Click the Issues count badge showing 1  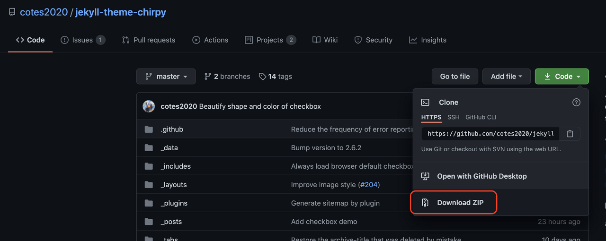[x=100, y=40]
